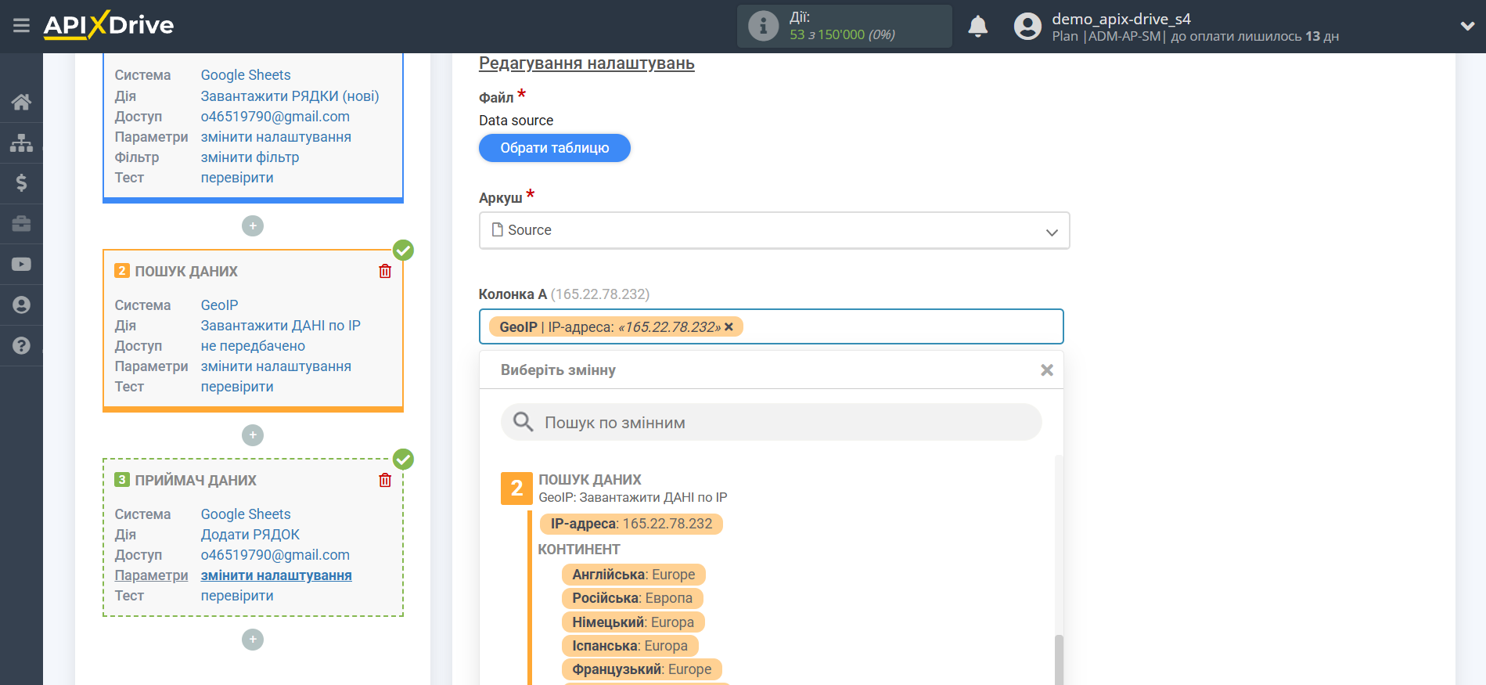Screen dimensions: 1486x685
Task: Add a step after ПРИЙМАЧ ДАНИХ block
Action: click(x=253, y=640)
